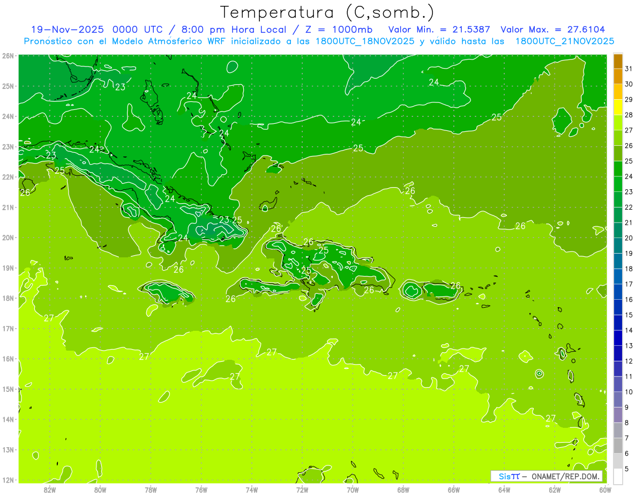Pick the orange legend swatch between 30 and 31
Viewport: 643px width, 497px height.
click(x=618, y=76)
